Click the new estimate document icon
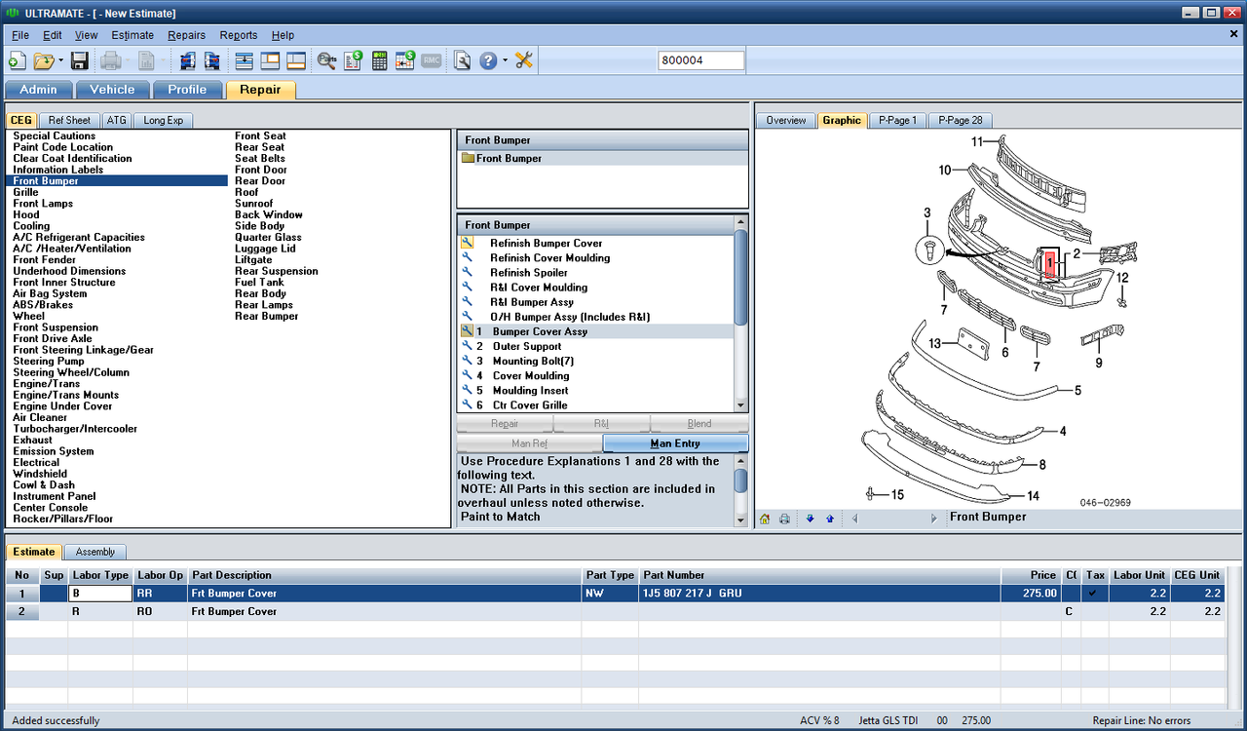The image size is (1247, 731). pos(17,60)
